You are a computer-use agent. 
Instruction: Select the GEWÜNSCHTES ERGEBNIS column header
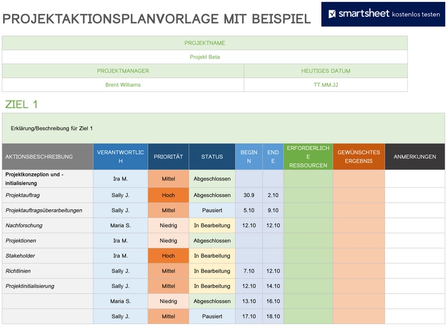pyautogui.click(x=359, y=157)
